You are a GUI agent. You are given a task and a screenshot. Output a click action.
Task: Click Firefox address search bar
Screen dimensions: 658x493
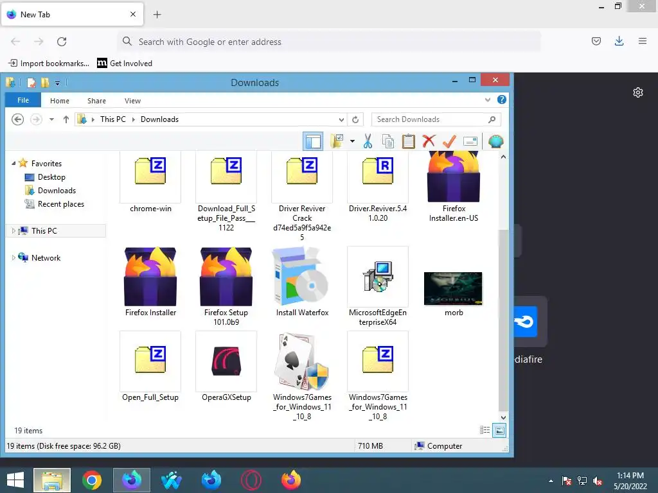tap(328, 42)
